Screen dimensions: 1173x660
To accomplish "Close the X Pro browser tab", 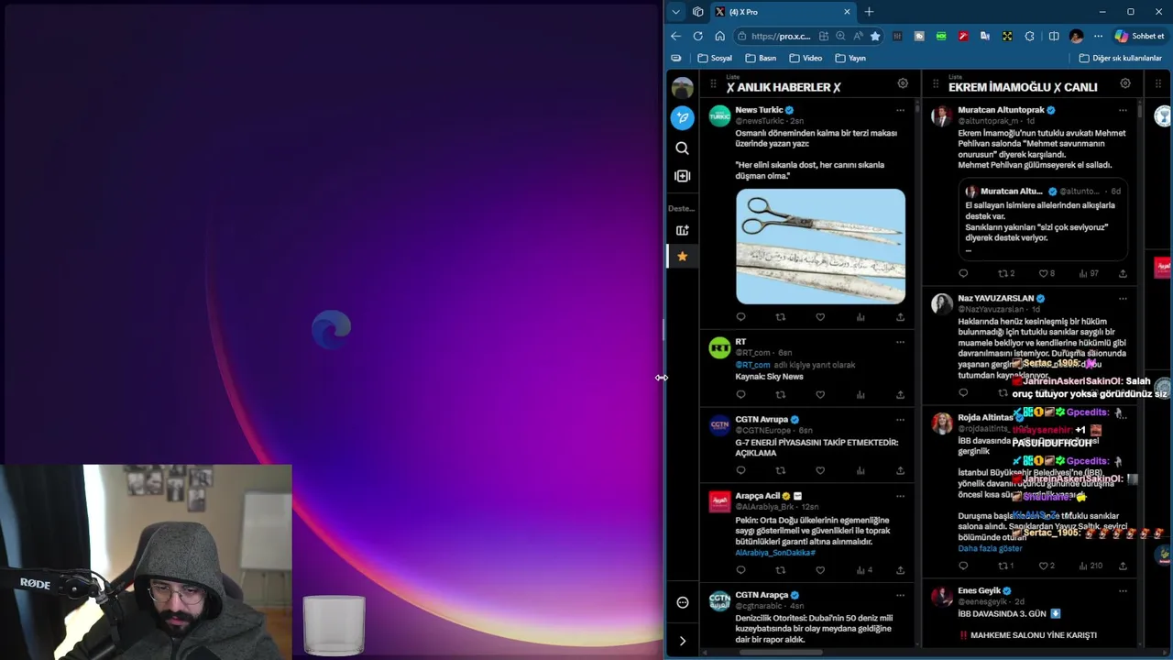I will pyautogui.click(x=847, y=12).
